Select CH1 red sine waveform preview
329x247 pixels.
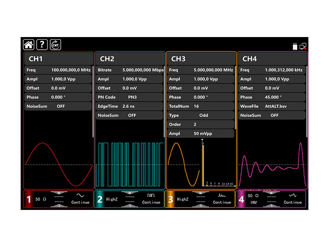click(59, 164)
